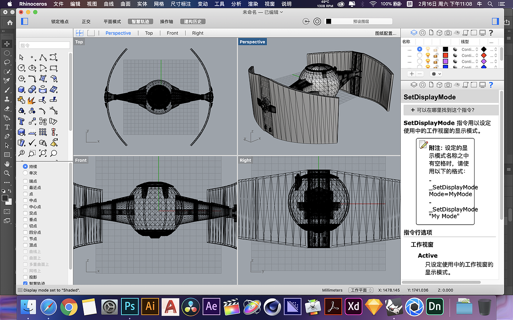Enable the 端点 endpoint snap checkbox
Viewport: 513px width, 320px height.
click(26, 181)
